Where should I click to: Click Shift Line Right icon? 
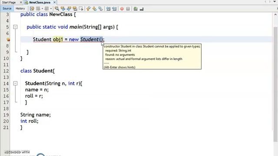click(114, 9)
